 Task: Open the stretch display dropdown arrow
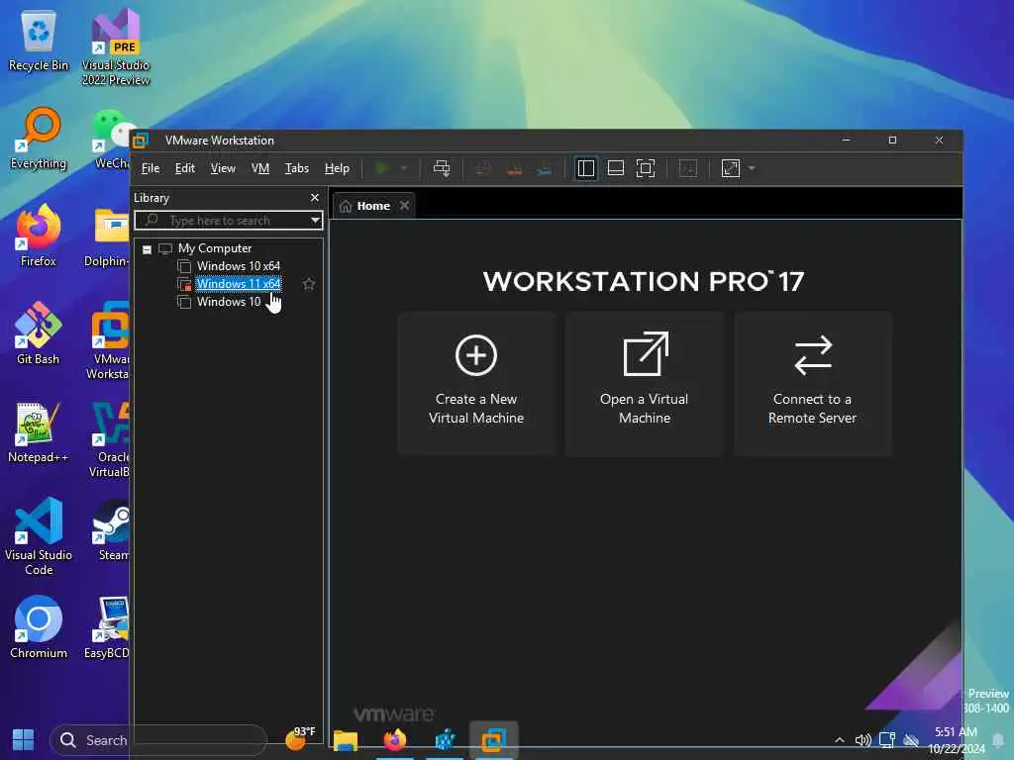[x=752, y=168]
